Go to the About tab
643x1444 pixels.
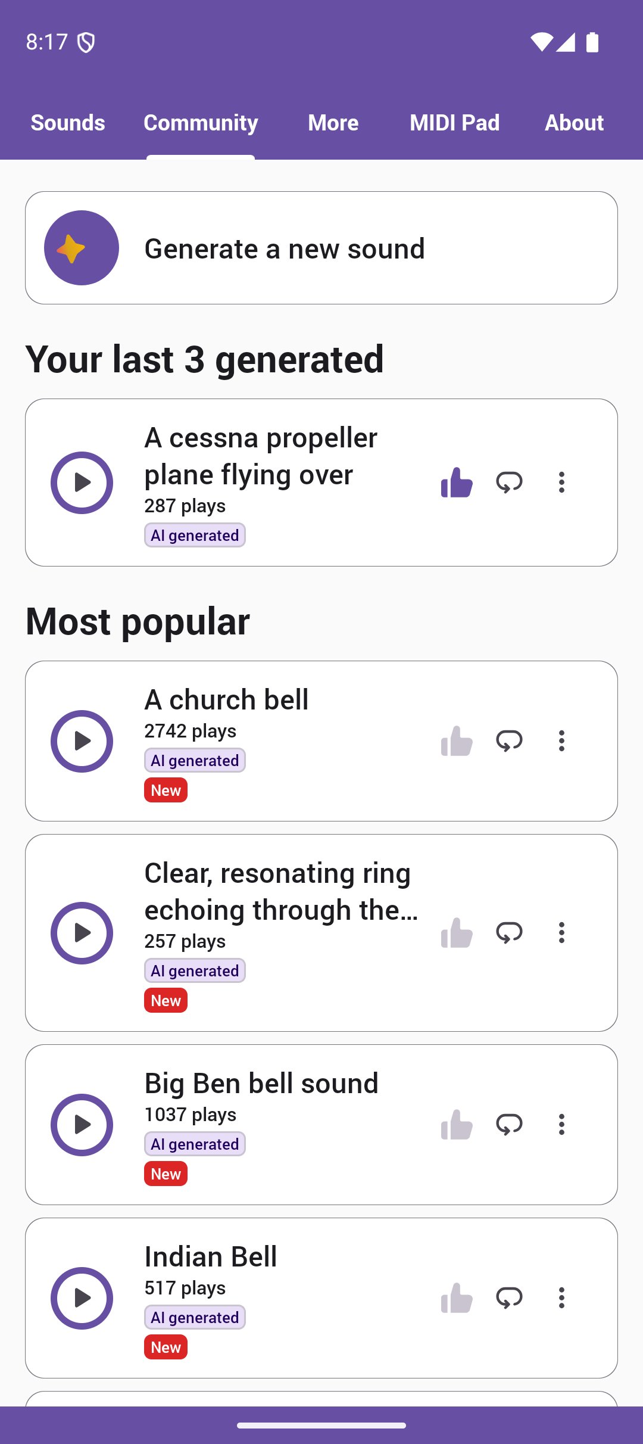click(574, 123)
